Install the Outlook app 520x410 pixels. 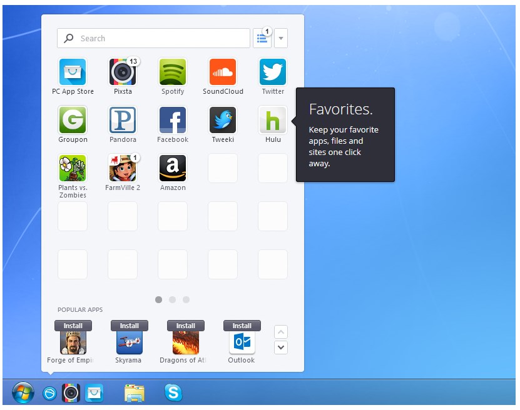tap(242, 326)
